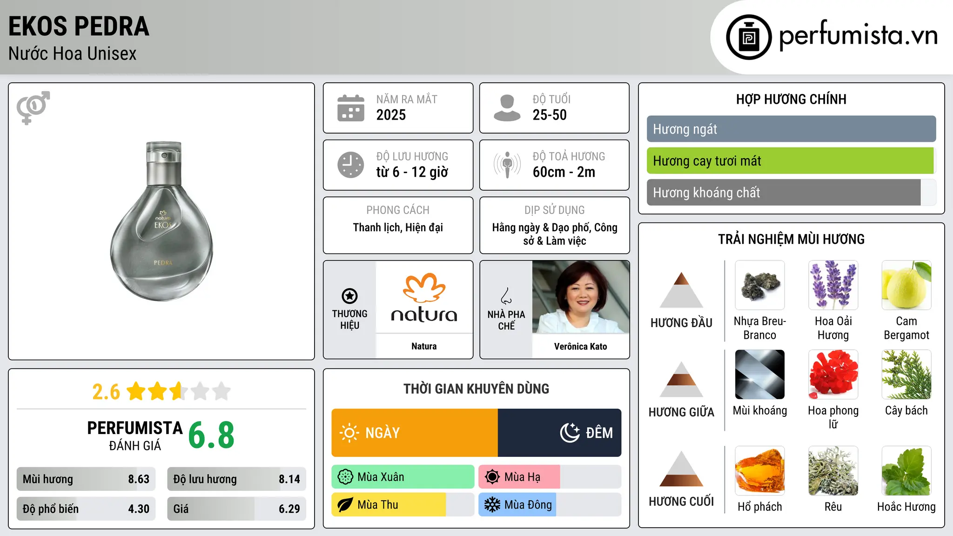Screen dimensions: 953x536
Task: Click the Hương giữa pyramid icon
Action: click(x=681, y=379)
